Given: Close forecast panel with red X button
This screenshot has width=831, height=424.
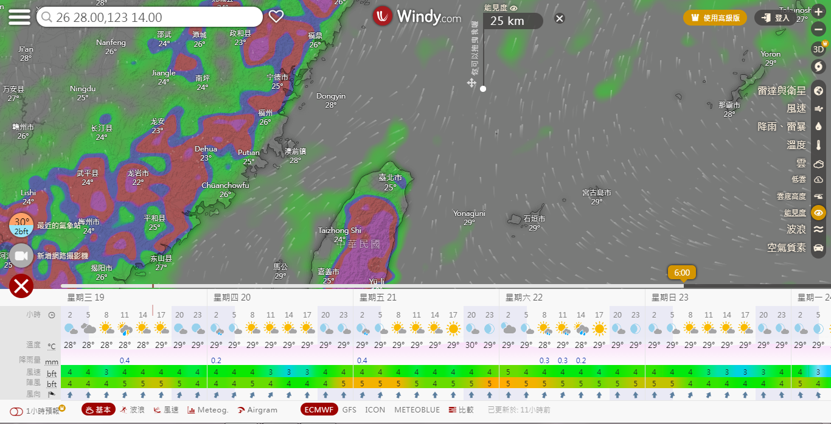Looking at the screenshot, I should tap(21, 285).
